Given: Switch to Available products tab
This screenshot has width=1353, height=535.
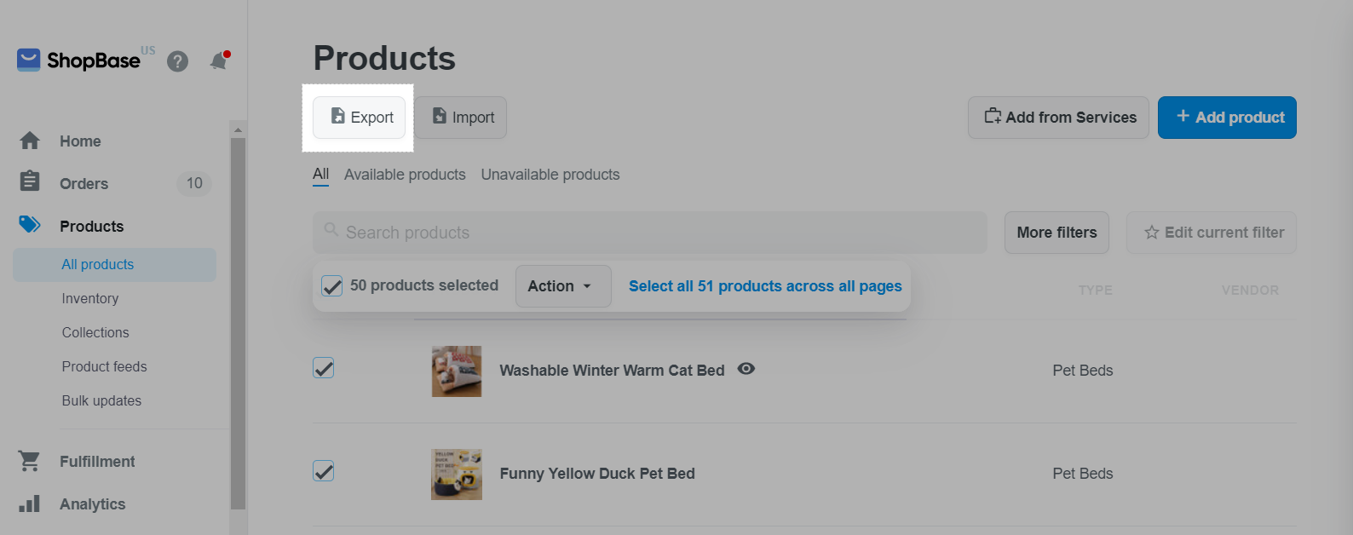Looking at the screenshot, I should [405, 175].
